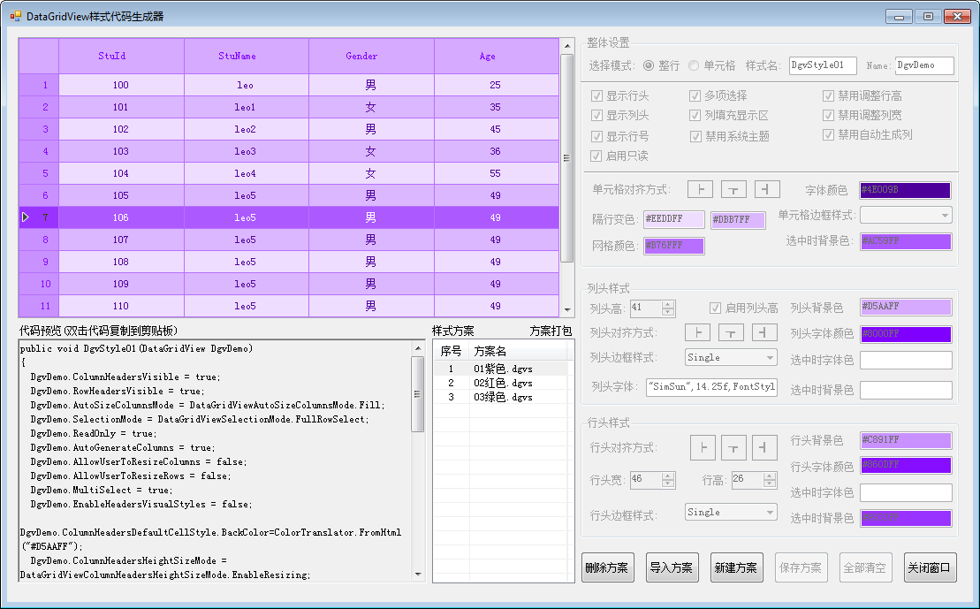Select scheme 03绿色.dgvs
This screenshot has height=609, width=980.
coord(502,397)
